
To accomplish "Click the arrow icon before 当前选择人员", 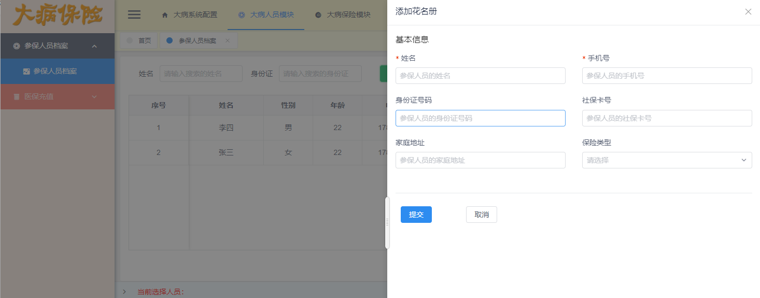I will [124, 292].
